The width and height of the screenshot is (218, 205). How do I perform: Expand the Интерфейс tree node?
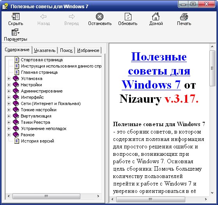[9, 97]
